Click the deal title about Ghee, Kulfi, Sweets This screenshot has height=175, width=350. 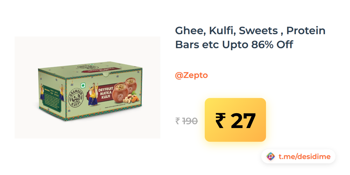point(250,38)
